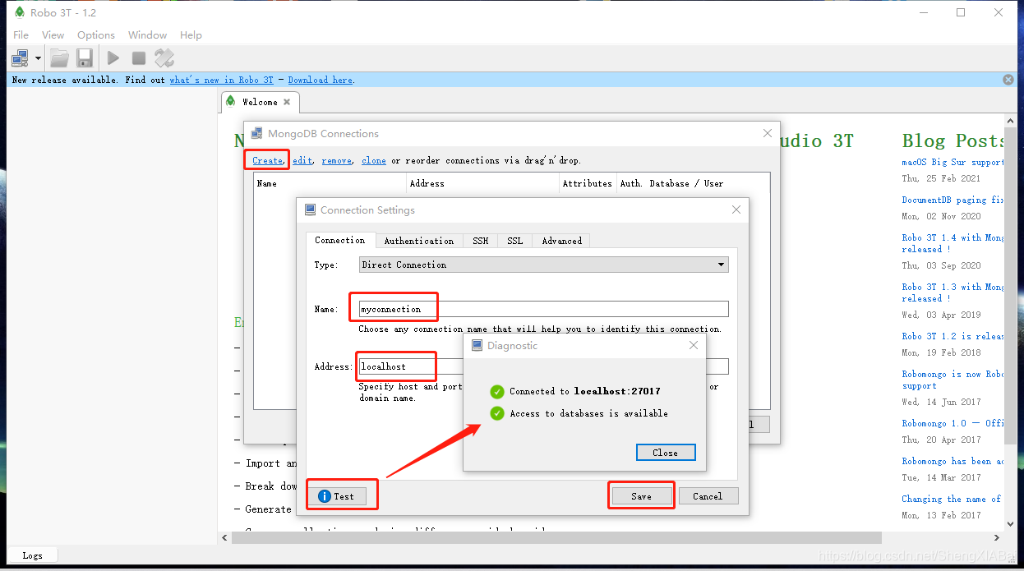The image size is (1024, 571).
Task: Open the Connect icon dropdown arrow
Action: click(x=38, y=58)
